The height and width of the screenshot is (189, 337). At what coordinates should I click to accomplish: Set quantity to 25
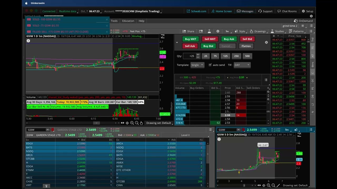[206, 56]
